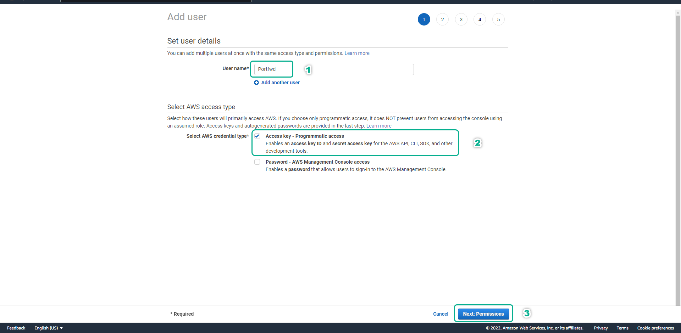Uncheck Access key - Programmatic access checkbox
This screenshot has height=333, width=681.
point(257,136)
